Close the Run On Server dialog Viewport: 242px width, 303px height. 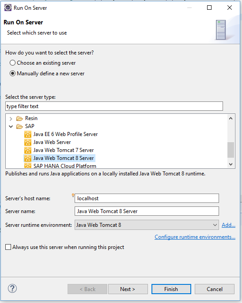point(230,8)
